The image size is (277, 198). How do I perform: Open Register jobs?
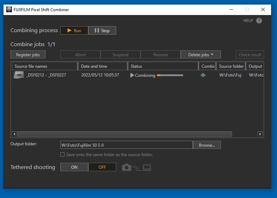[x=28, y=54]
